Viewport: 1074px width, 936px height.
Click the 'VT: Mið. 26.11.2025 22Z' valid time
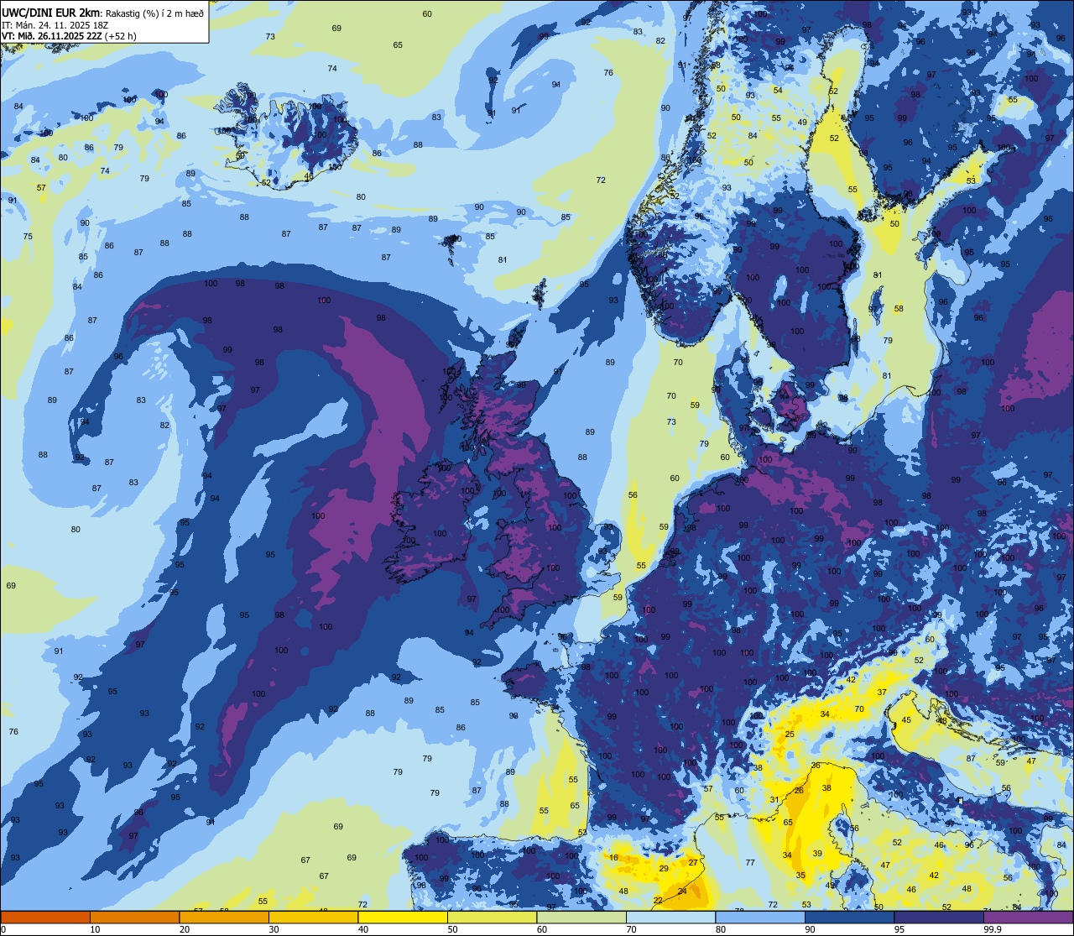point(52,36)
